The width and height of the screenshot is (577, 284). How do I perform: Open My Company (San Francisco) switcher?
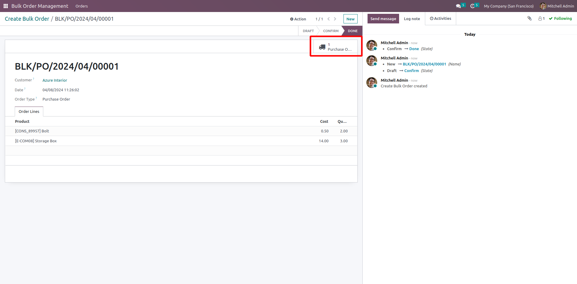pos(508,6)
